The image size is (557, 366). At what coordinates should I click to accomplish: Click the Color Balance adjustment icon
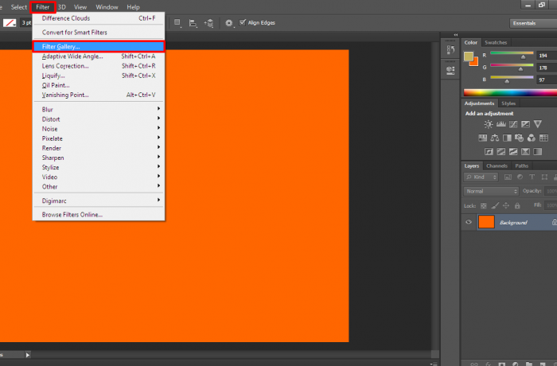coord(494,138)
